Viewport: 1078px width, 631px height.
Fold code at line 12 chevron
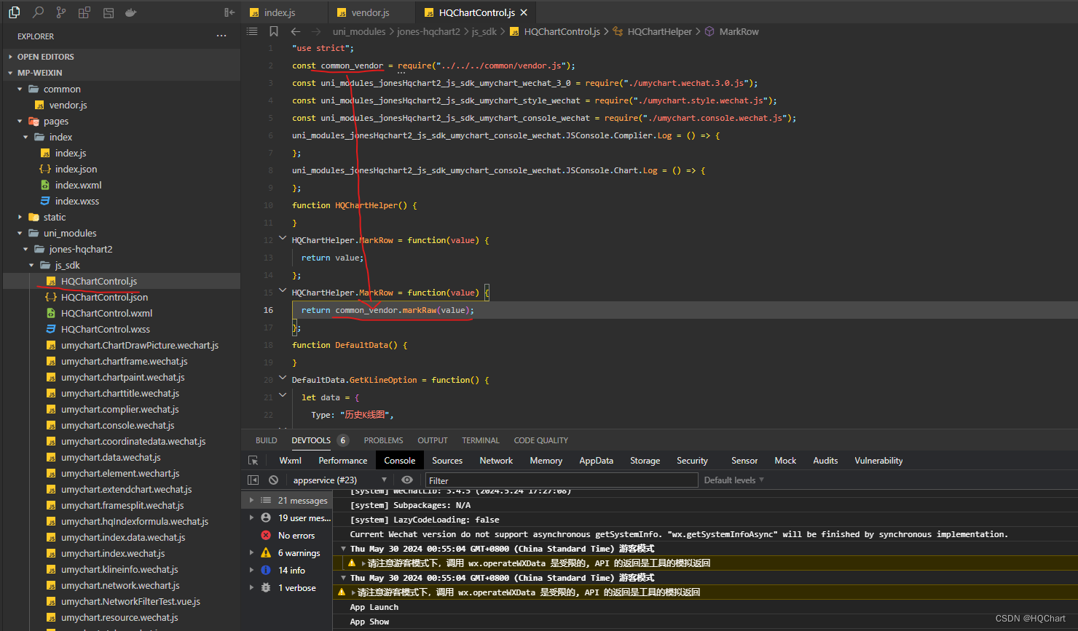(x=283, y=239)
